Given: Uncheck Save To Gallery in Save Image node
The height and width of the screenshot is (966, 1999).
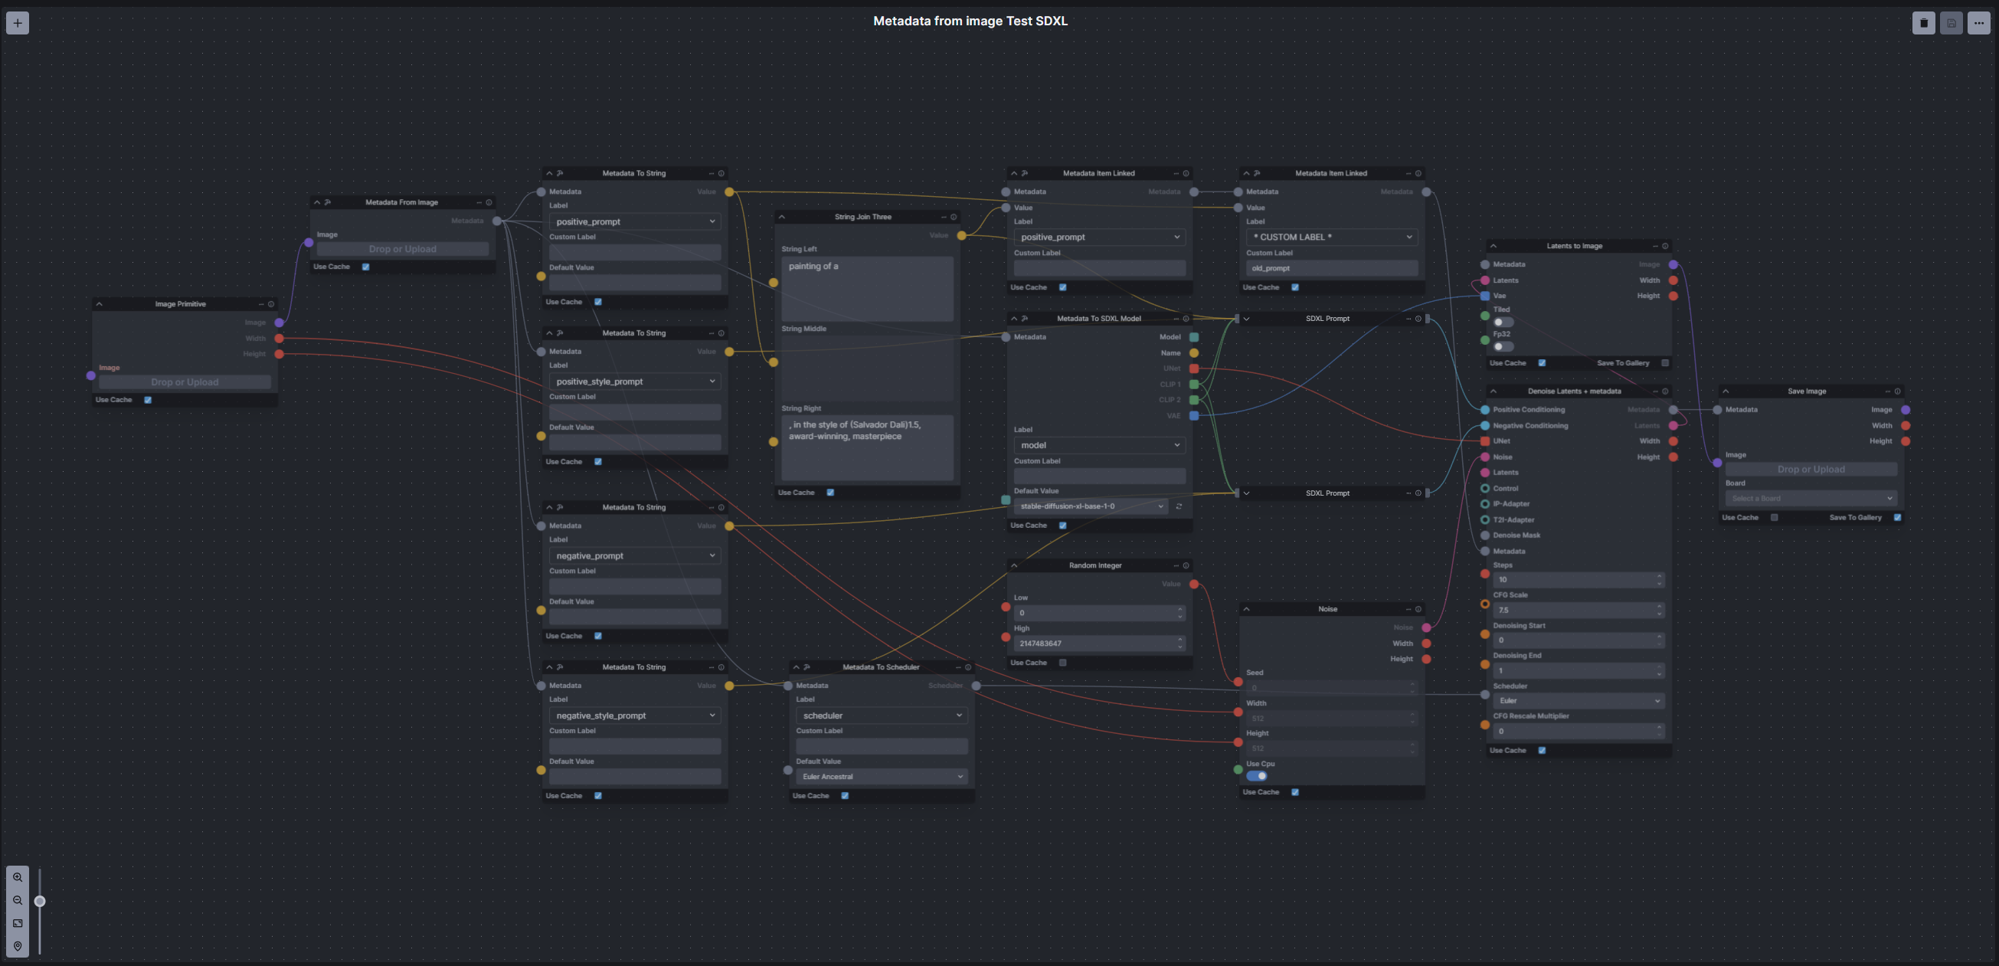Looking at the screenshot, I should [1896, 518].
